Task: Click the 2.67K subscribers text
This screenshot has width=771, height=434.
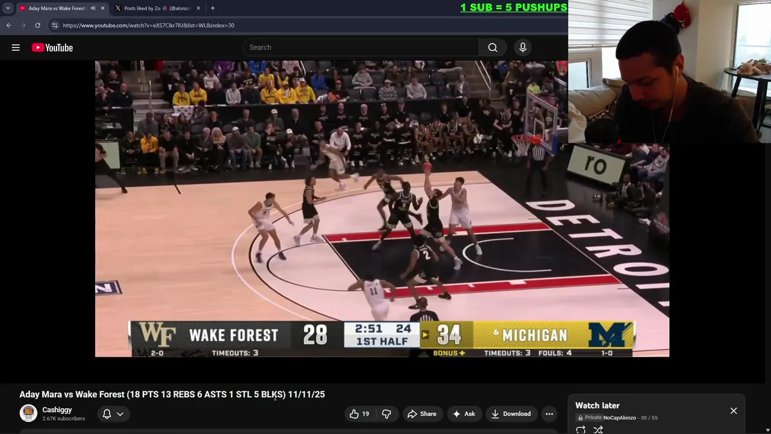Action: click(x=63, y=418)
